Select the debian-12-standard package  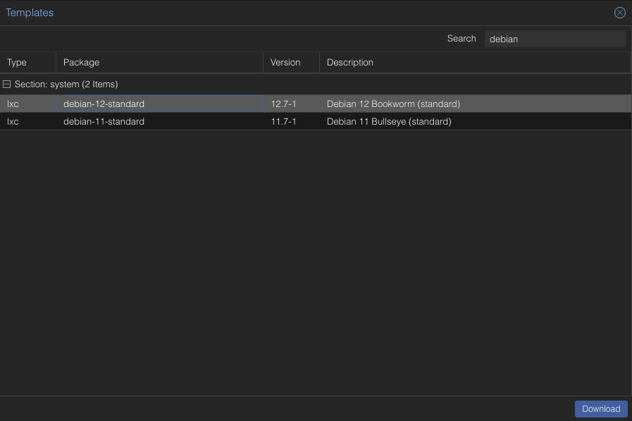[104, 104]
